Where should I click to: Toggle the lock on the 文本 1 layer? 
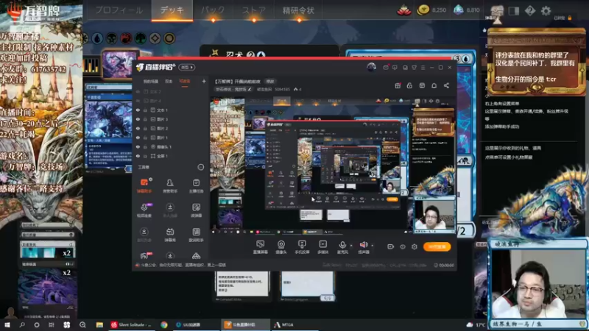[145, 110]
